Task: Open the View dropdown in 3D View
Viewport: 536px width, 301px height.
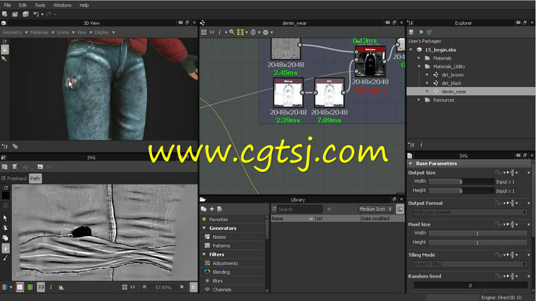Action: (84, 32)
